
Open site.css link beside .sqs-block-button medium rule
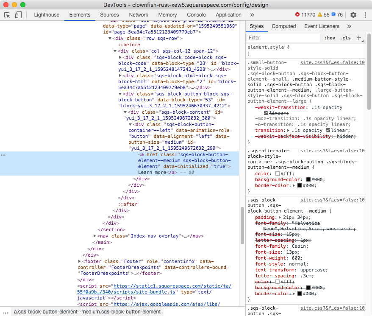click(x=332, y=200)
